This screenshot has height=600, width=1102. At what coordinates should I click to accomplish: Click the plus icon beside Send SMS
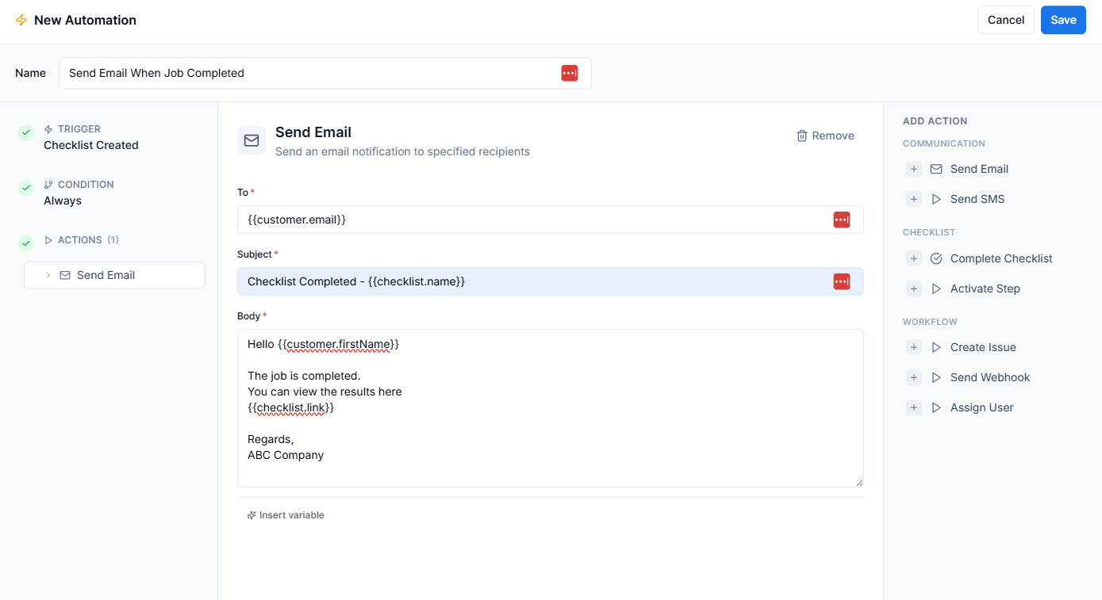pos(914,199)
